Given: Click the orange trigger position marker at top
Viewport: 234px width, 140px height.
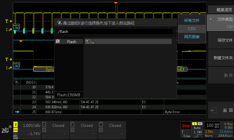Looking at the screenshot, I should click(116, 3).
